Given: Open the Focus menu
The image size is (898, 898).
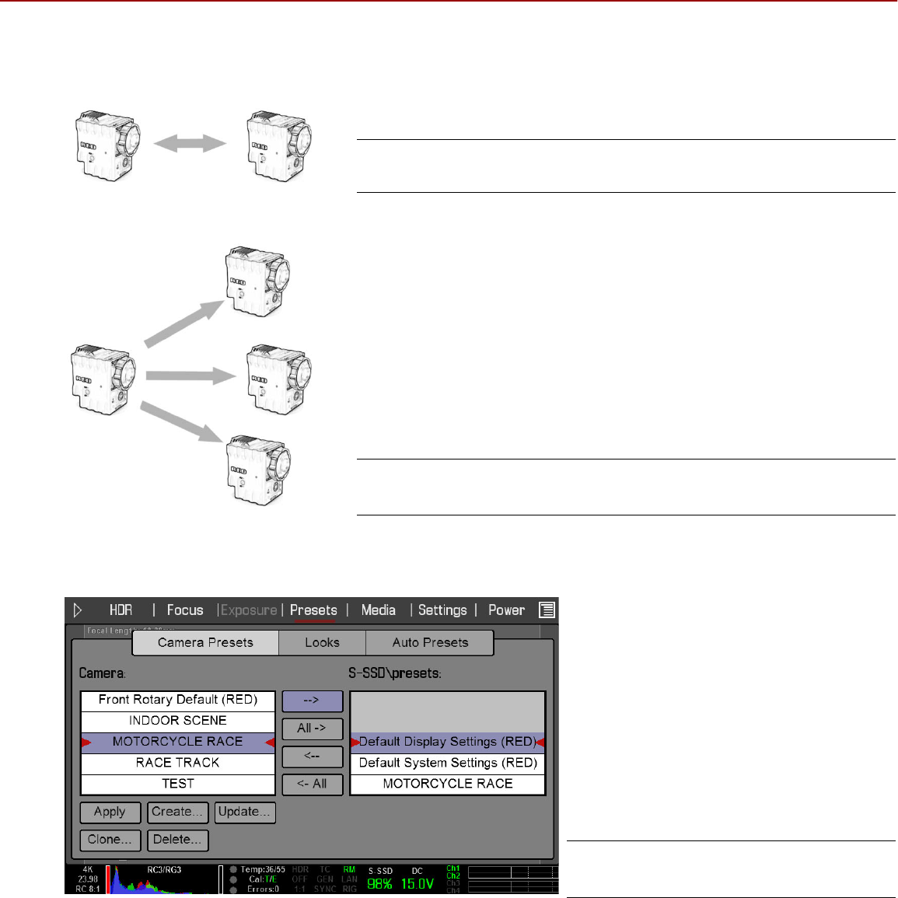Looking at the screenshot, I should [185, 610].
